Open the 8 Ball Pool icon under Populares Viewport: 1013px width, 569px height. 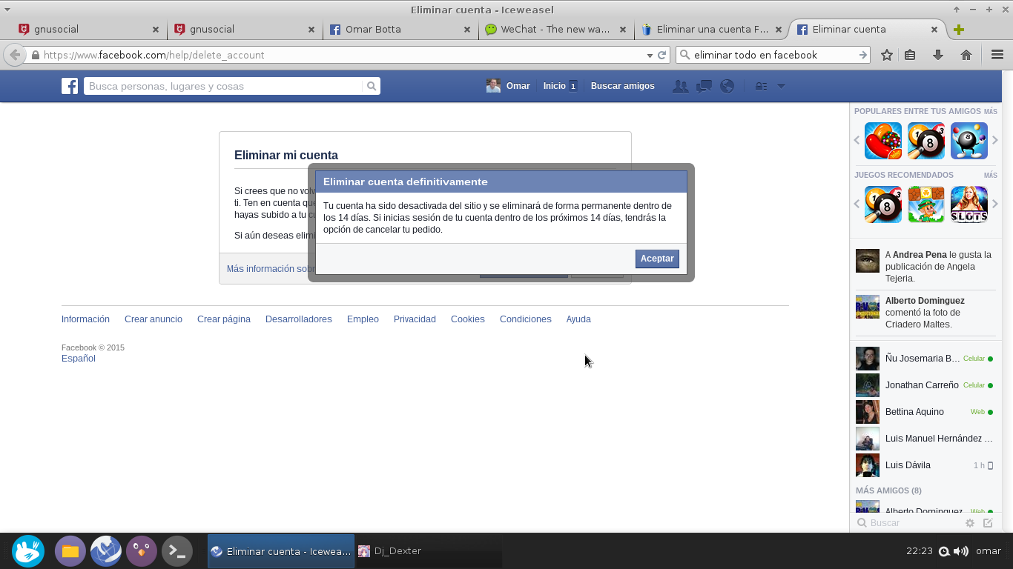926,141
